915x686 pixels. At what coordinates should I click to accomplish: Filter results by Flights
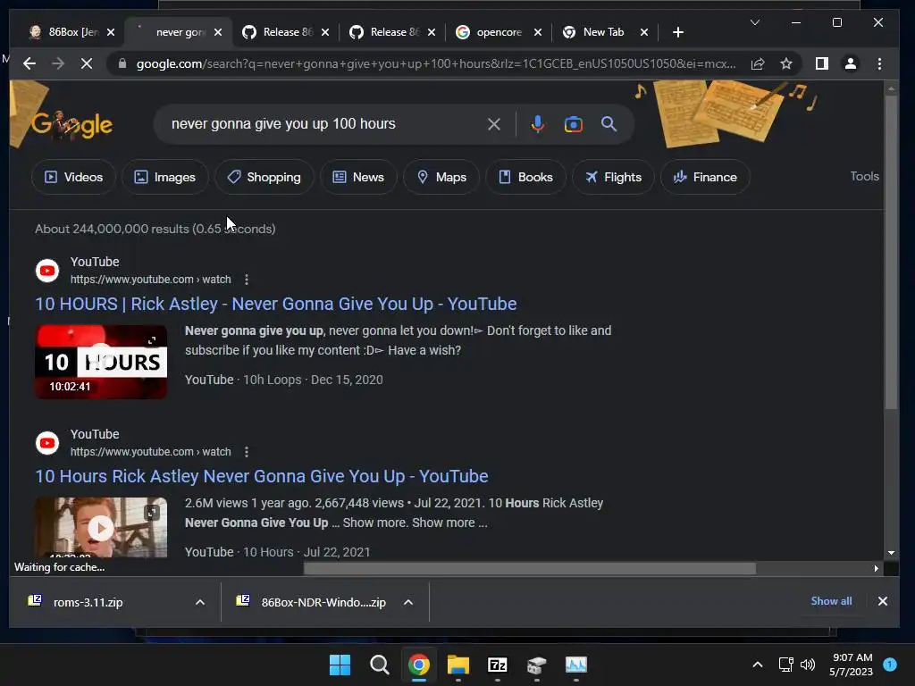point(613,177)
